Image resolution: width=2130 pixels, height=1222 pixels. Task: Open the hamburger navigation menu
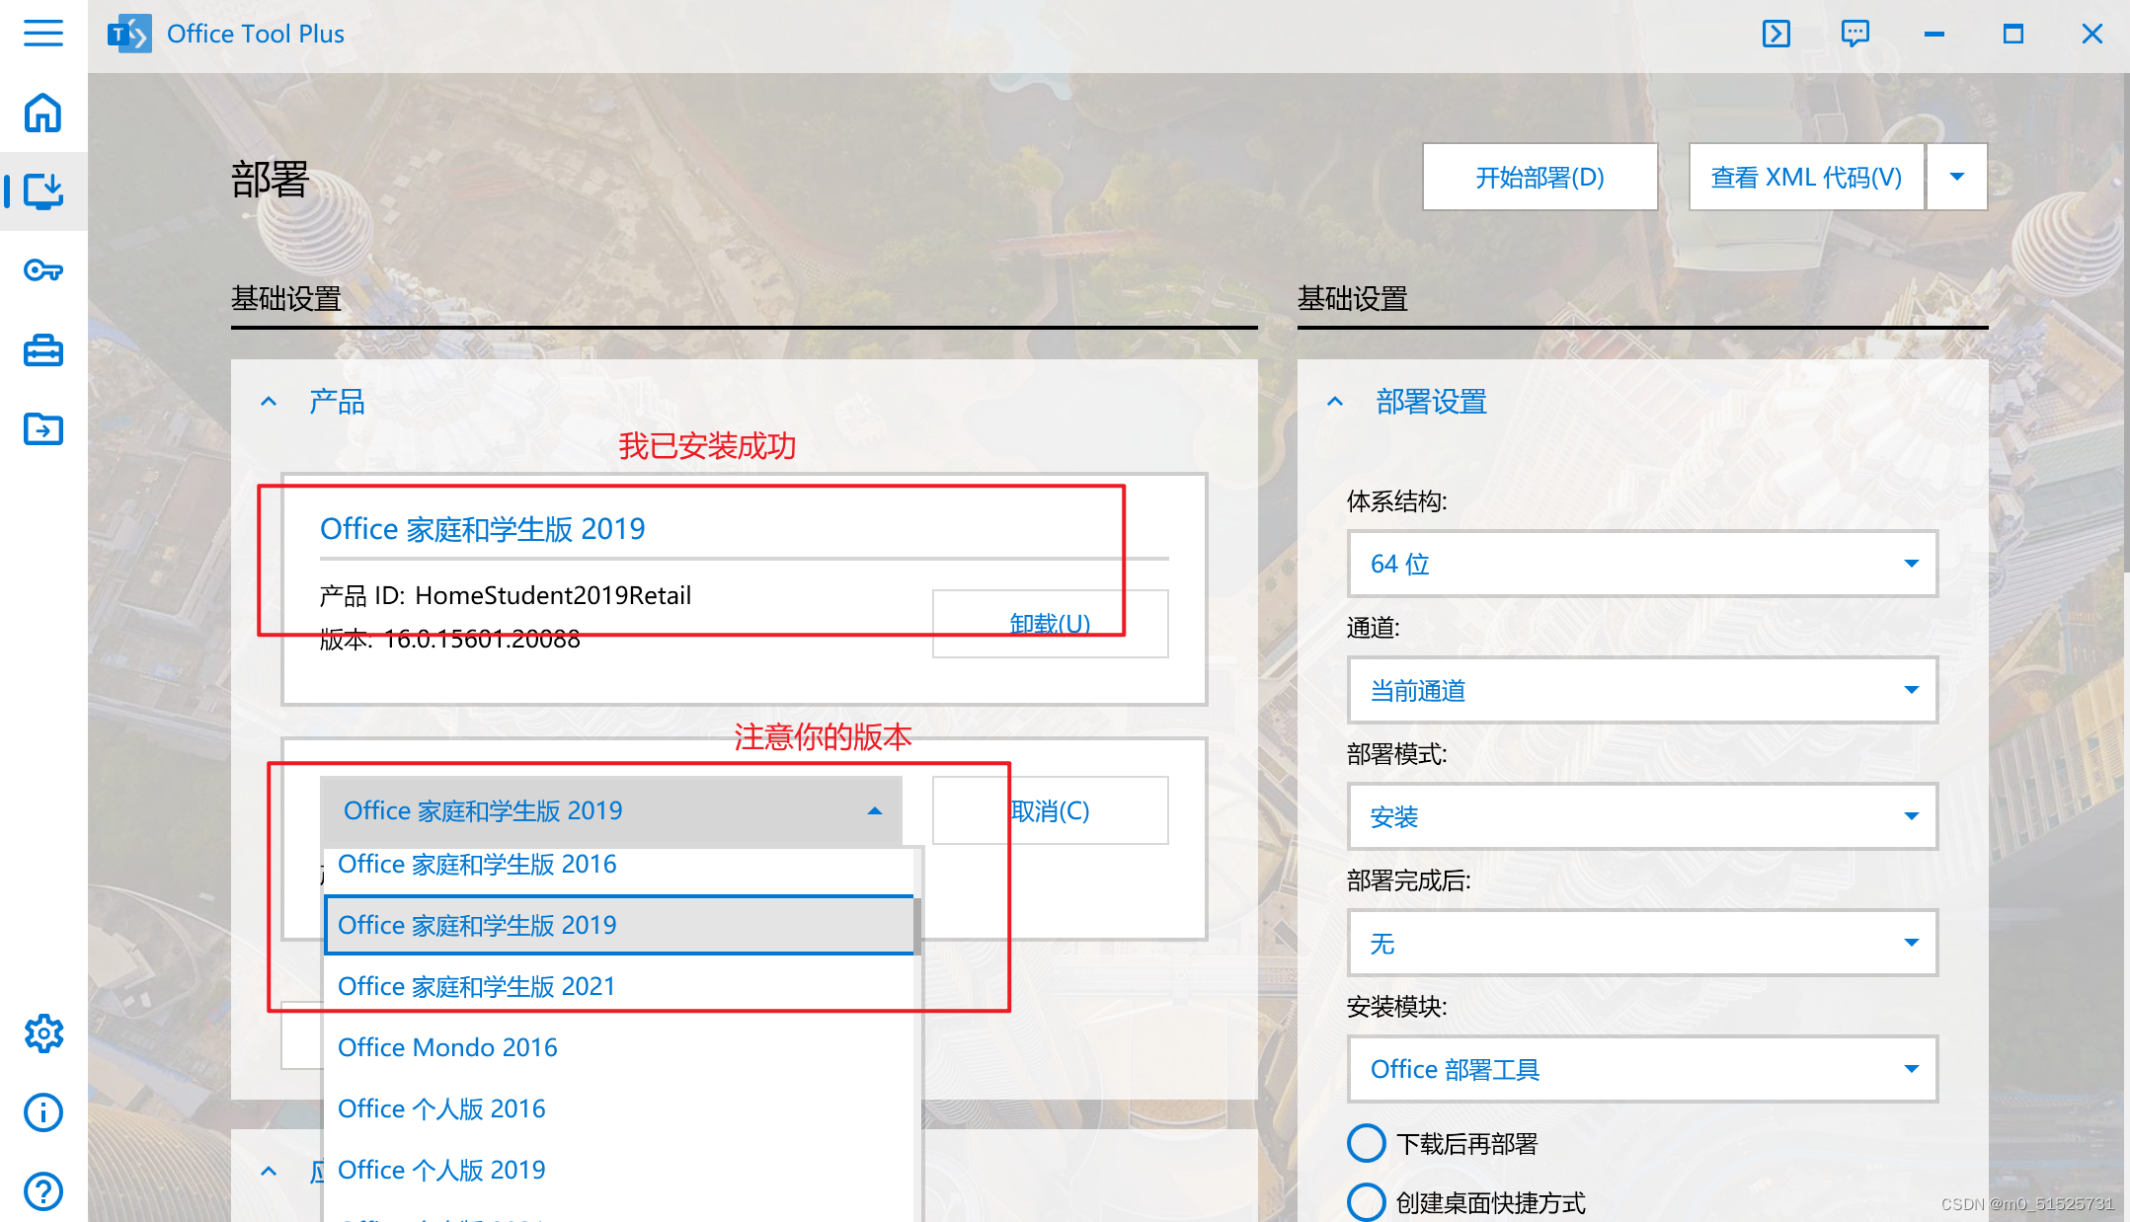[43, 34]
